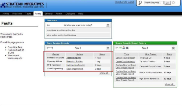182x106 pixels.
Task: Open the Provision menu tab
Action: click(x=17, y=14)
